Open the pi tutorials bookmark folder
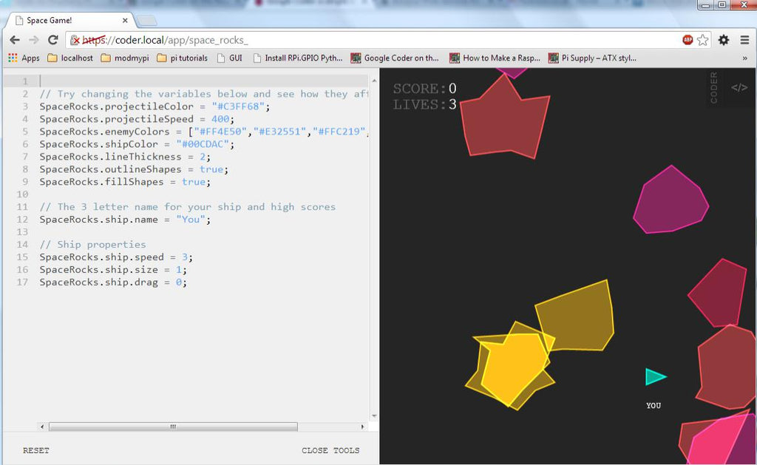 pos(182,58)
